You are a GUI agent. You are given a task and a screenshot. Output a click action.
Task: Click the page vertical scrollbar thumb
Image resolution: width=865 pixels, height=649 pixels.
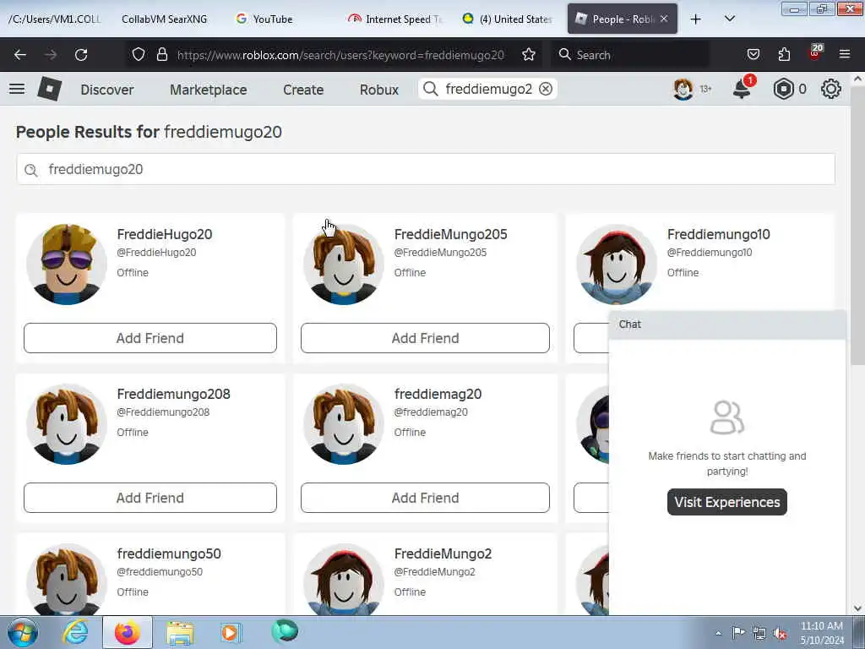857,226
